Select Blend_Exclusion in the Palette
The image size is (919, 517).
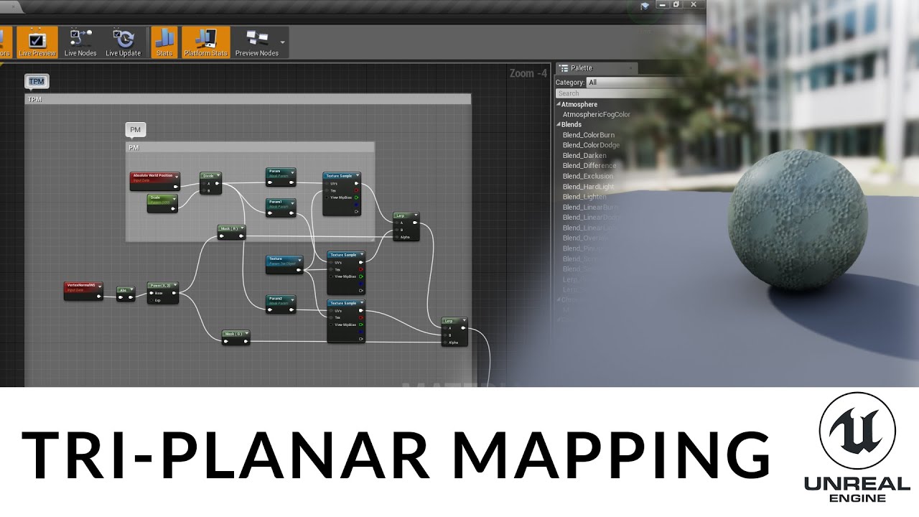(588, 176)
